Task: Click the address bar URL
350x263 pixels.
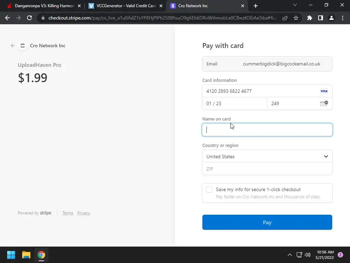Action: click(162, 18)
